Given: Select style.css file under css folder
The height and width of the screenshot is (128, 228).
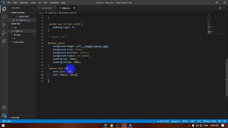Looking at the screenshot, I should [19, 31].
